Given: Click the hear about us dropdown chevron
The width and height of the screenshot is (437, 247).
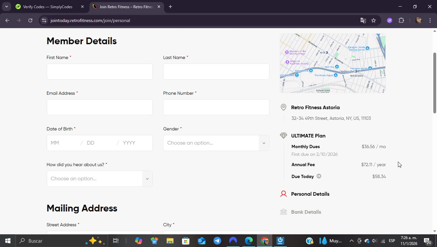Looking at the screenshot, I should click(x=147, y=178).
